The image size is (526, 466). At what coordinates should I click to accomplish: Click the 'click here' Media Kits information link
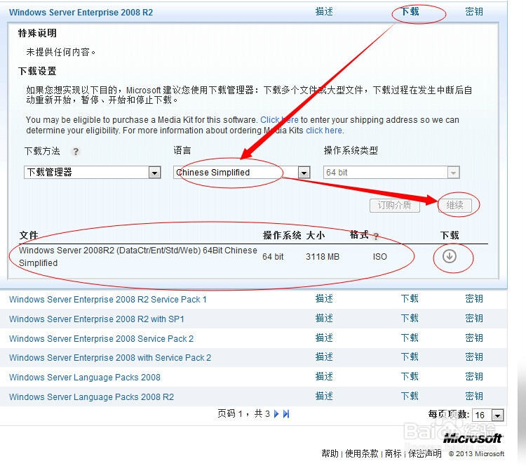tap(324, 131)
